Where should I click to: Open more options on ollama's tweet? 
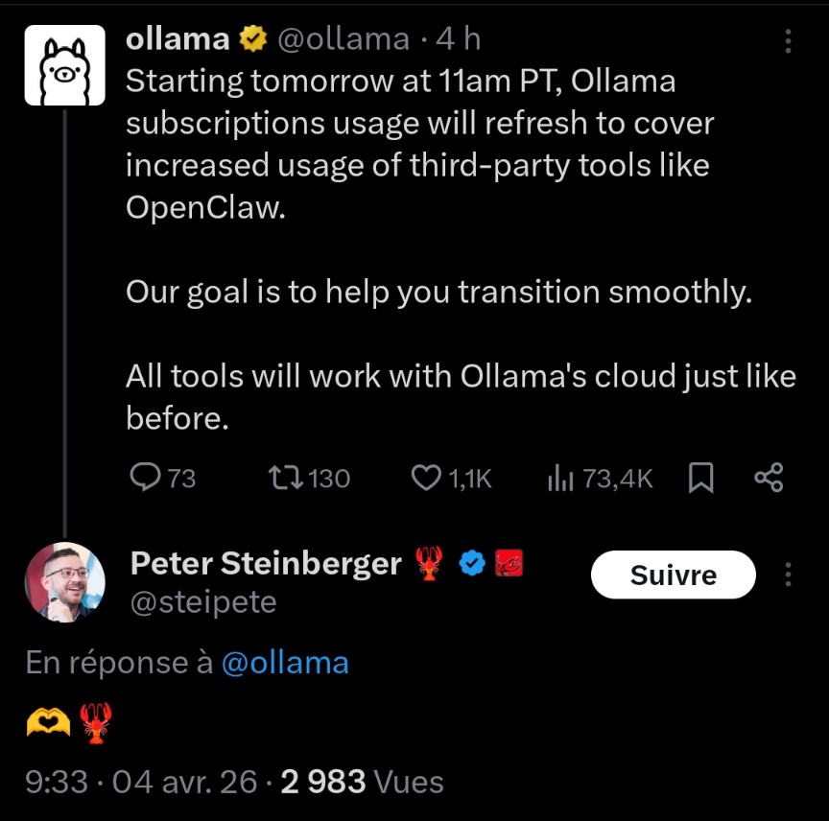788,40
